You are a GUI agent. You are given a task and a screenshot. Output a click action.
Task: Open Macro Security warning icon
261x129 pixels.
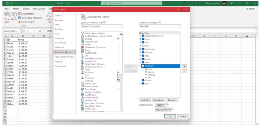pyautogui.click(x=19, y=22)
